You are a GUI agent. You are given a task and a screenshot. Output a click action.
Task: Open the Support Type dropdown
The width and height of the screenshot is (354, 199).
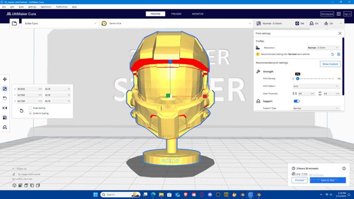(x=316, y=108)
